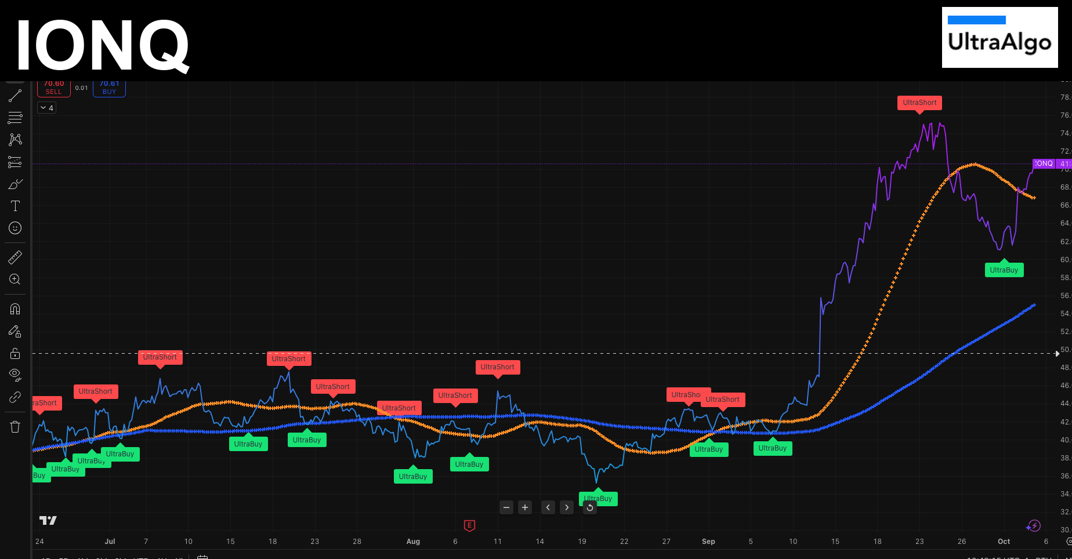Click the dashed horizontal line arrow at 50
This screenshot has width=1072, height=559.
coord(1057,353)
